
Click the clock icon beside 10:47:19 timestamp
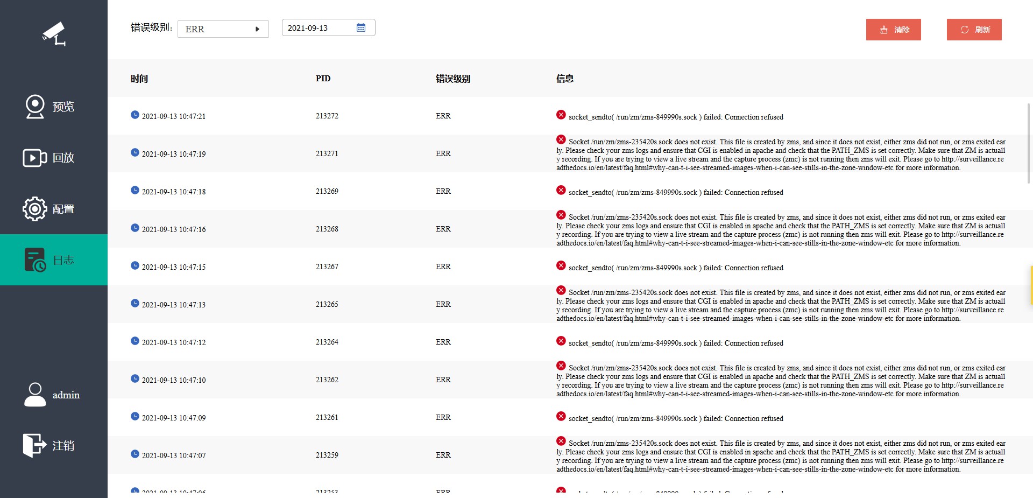(x=135, y=152)
